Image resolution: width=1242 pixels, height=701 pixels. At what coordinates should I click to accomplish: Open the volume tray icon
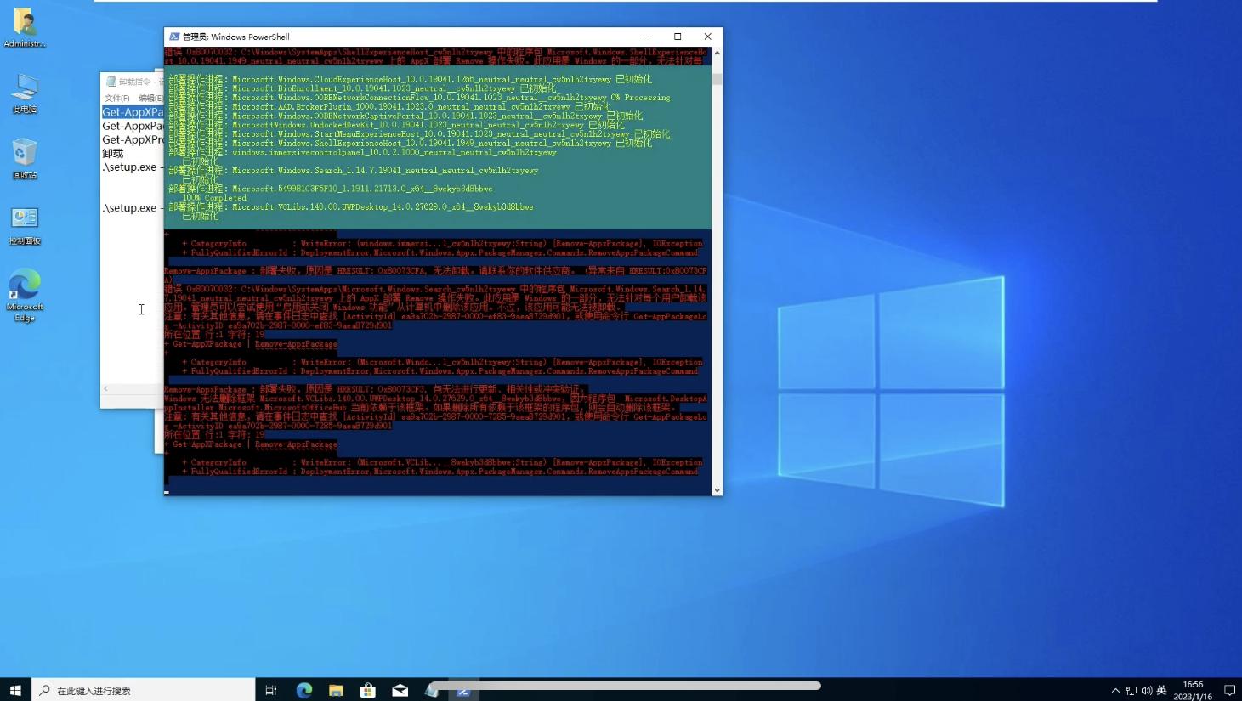pos(1147,690)
